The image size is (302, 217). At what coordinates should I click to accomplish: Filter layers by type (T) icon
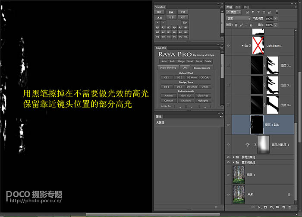click(x=258, y=12)
